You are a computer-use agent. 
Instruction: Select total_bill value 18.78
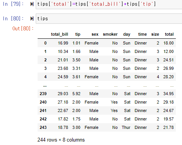point(63,127)
